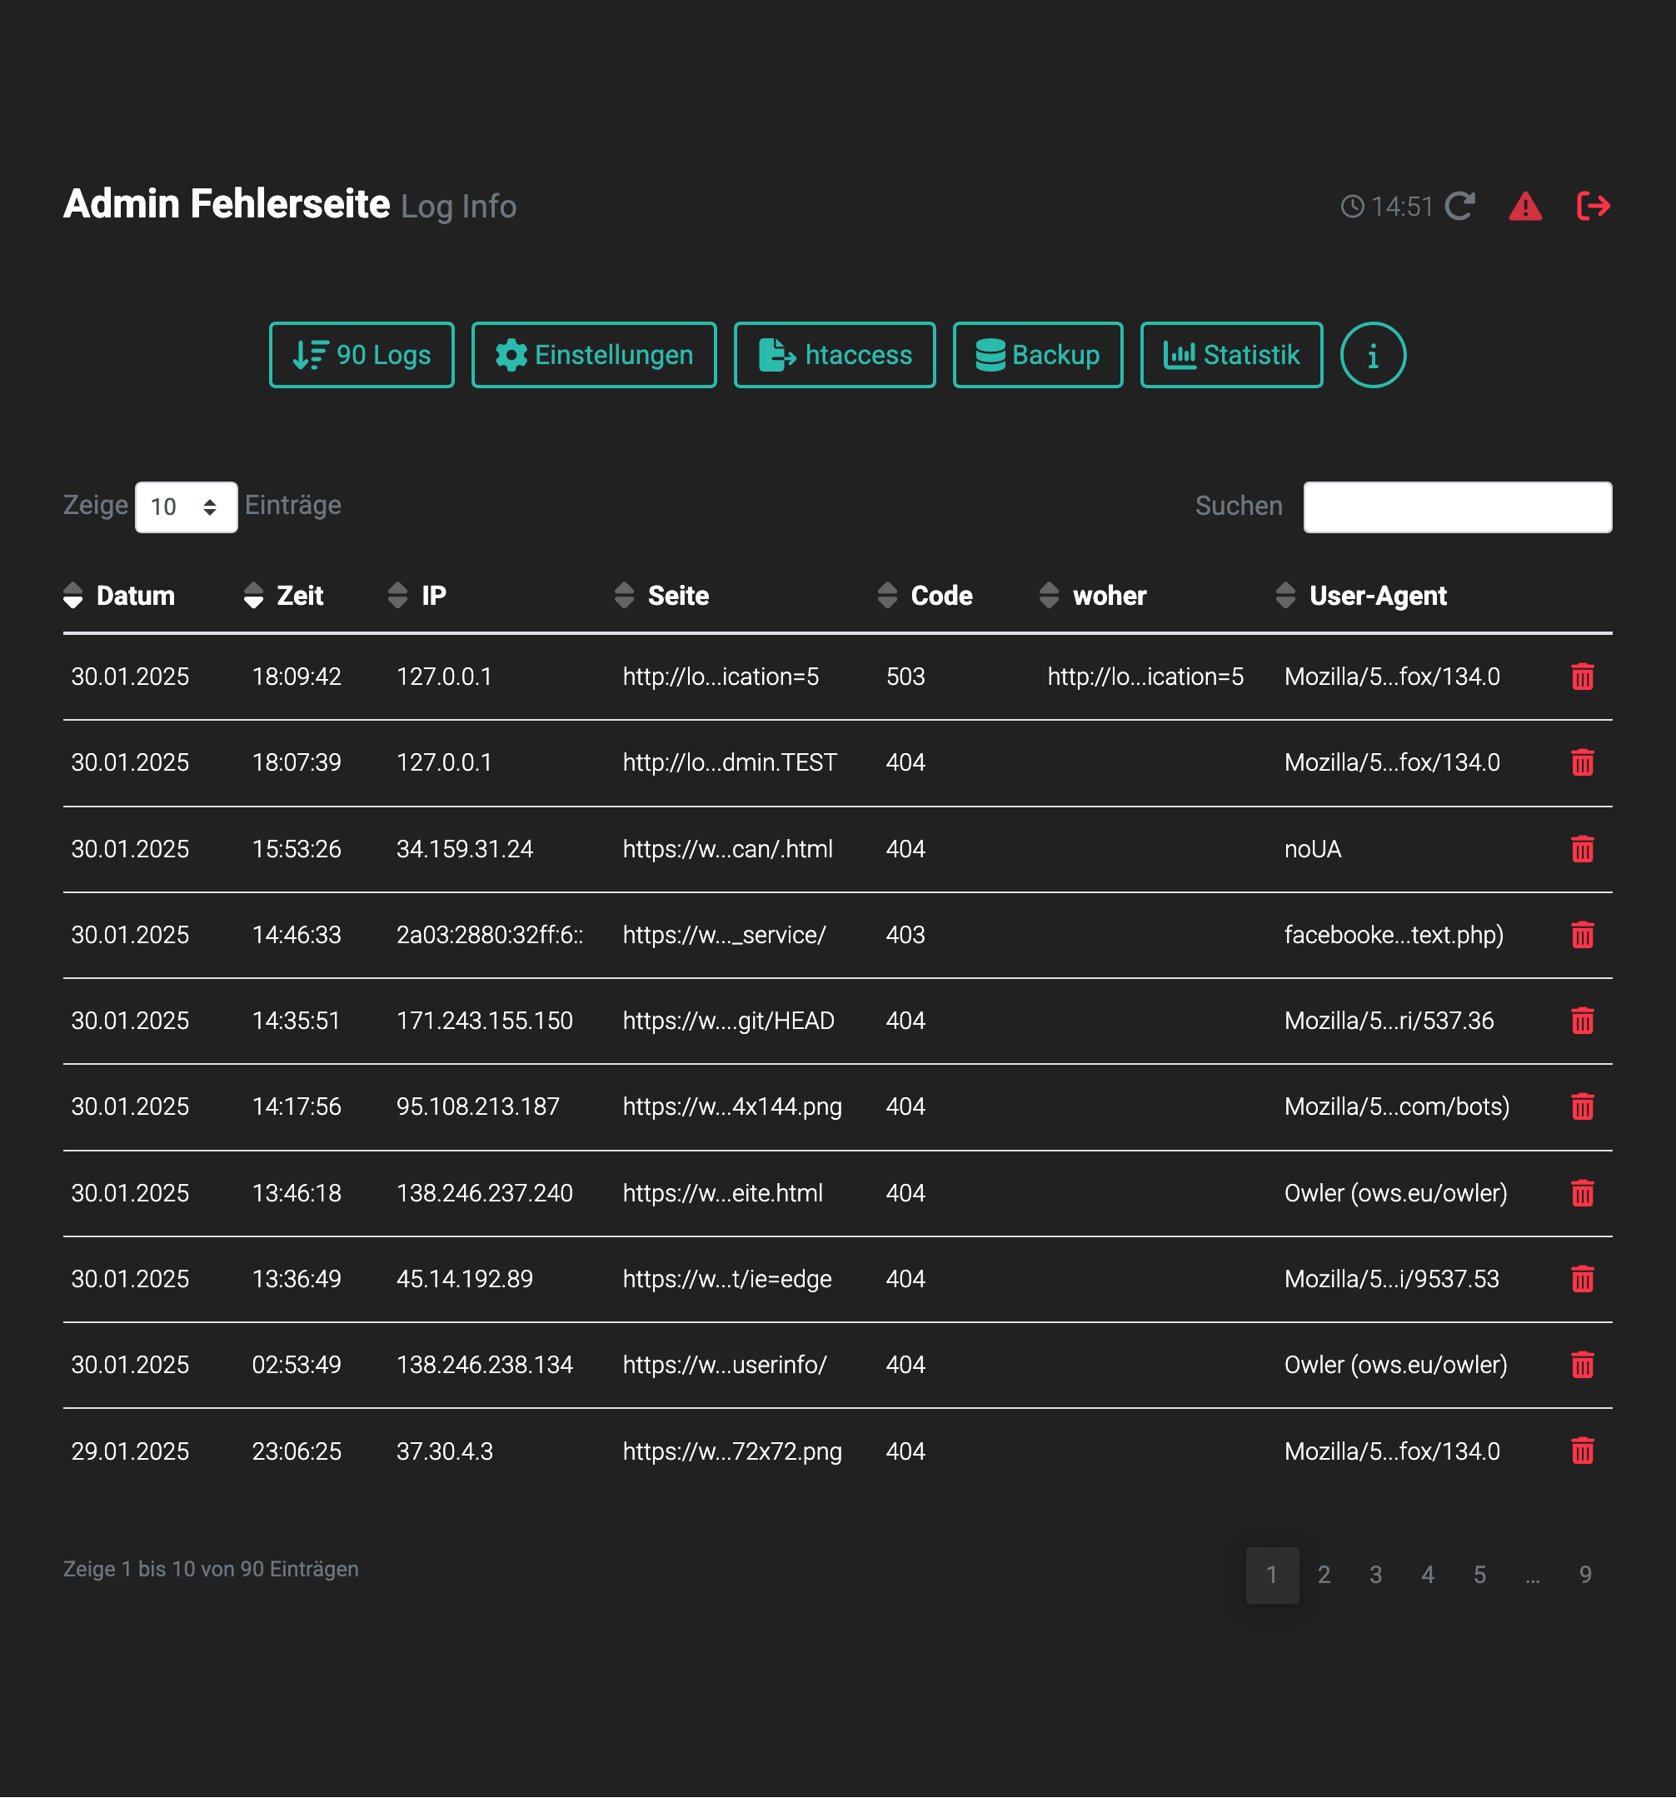Open the entries-per-page dropdown showing 10
Image resolution: width=1676 pixels, height=1798 pixels.
coord(185,507)
